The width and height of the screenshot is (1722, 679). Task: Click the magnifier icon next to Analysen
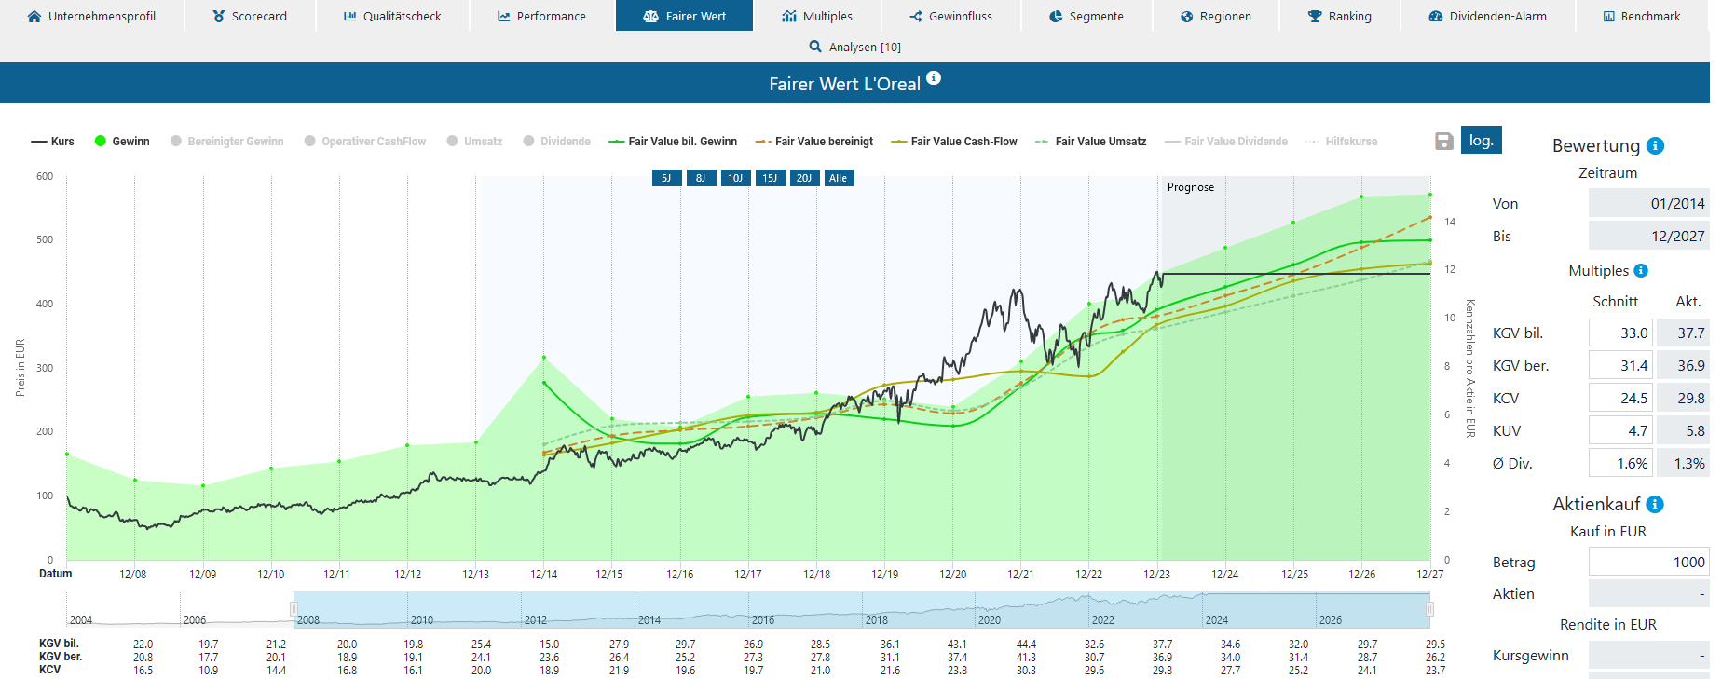click(x=815, y=47)
